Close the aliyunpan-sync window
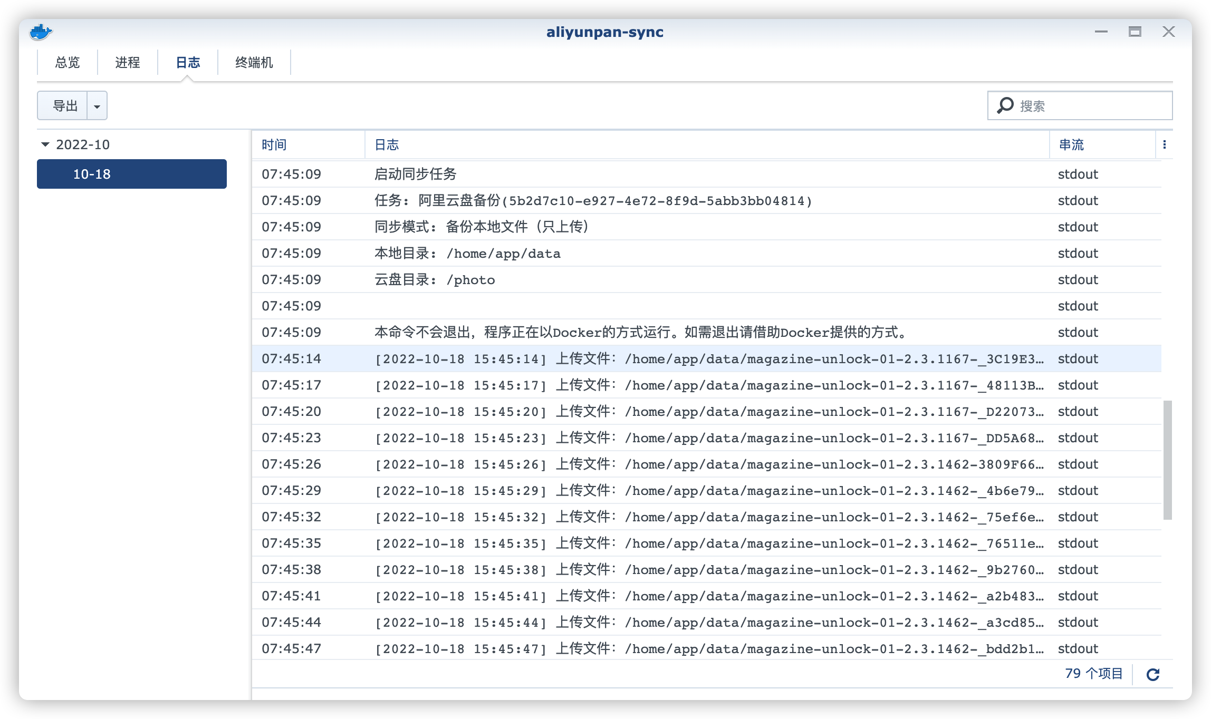Image resolution: width=1211 pixels, height=719 pixels. coord(1169,32)
